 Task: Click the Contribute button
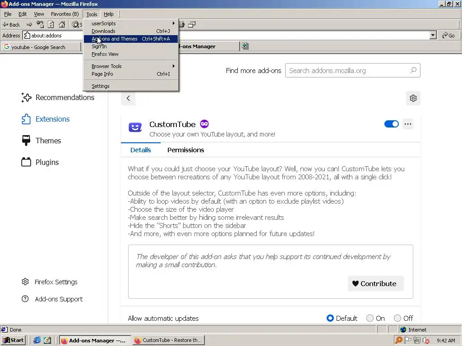[376, 283]
